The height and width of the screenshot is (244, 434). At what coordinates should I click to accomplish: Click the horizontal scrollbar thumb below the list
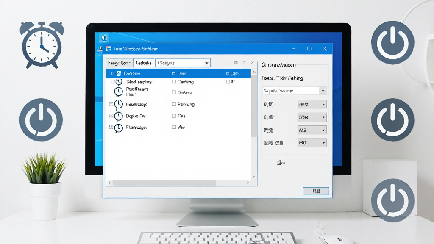(x=164, y=183)
